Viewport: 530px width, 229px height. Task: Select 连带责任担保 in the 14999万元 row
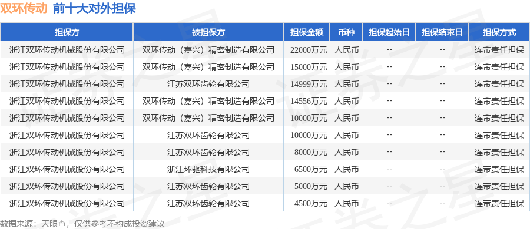[x=499, y=83]
